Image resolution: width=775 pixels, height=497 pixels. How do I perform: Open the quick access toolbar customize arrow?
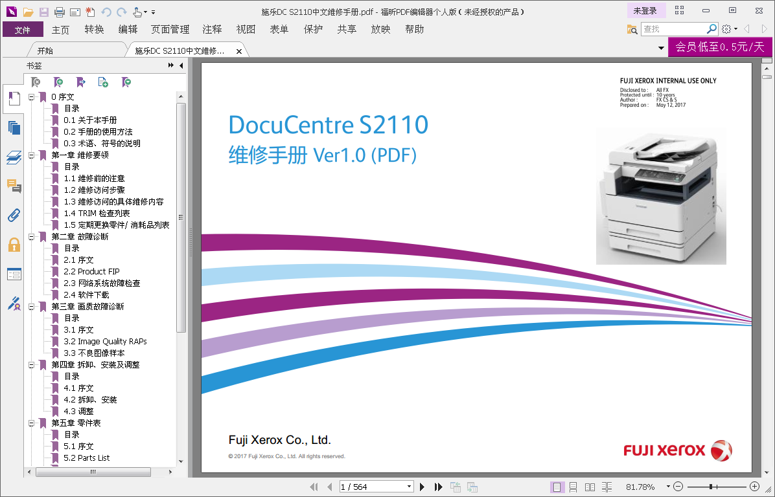click(153, 12)
